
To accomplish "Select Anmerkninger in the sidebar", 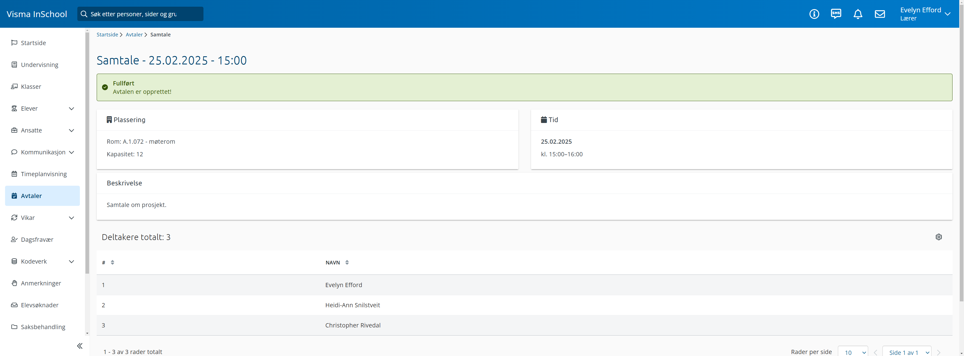I will [41, 283].
